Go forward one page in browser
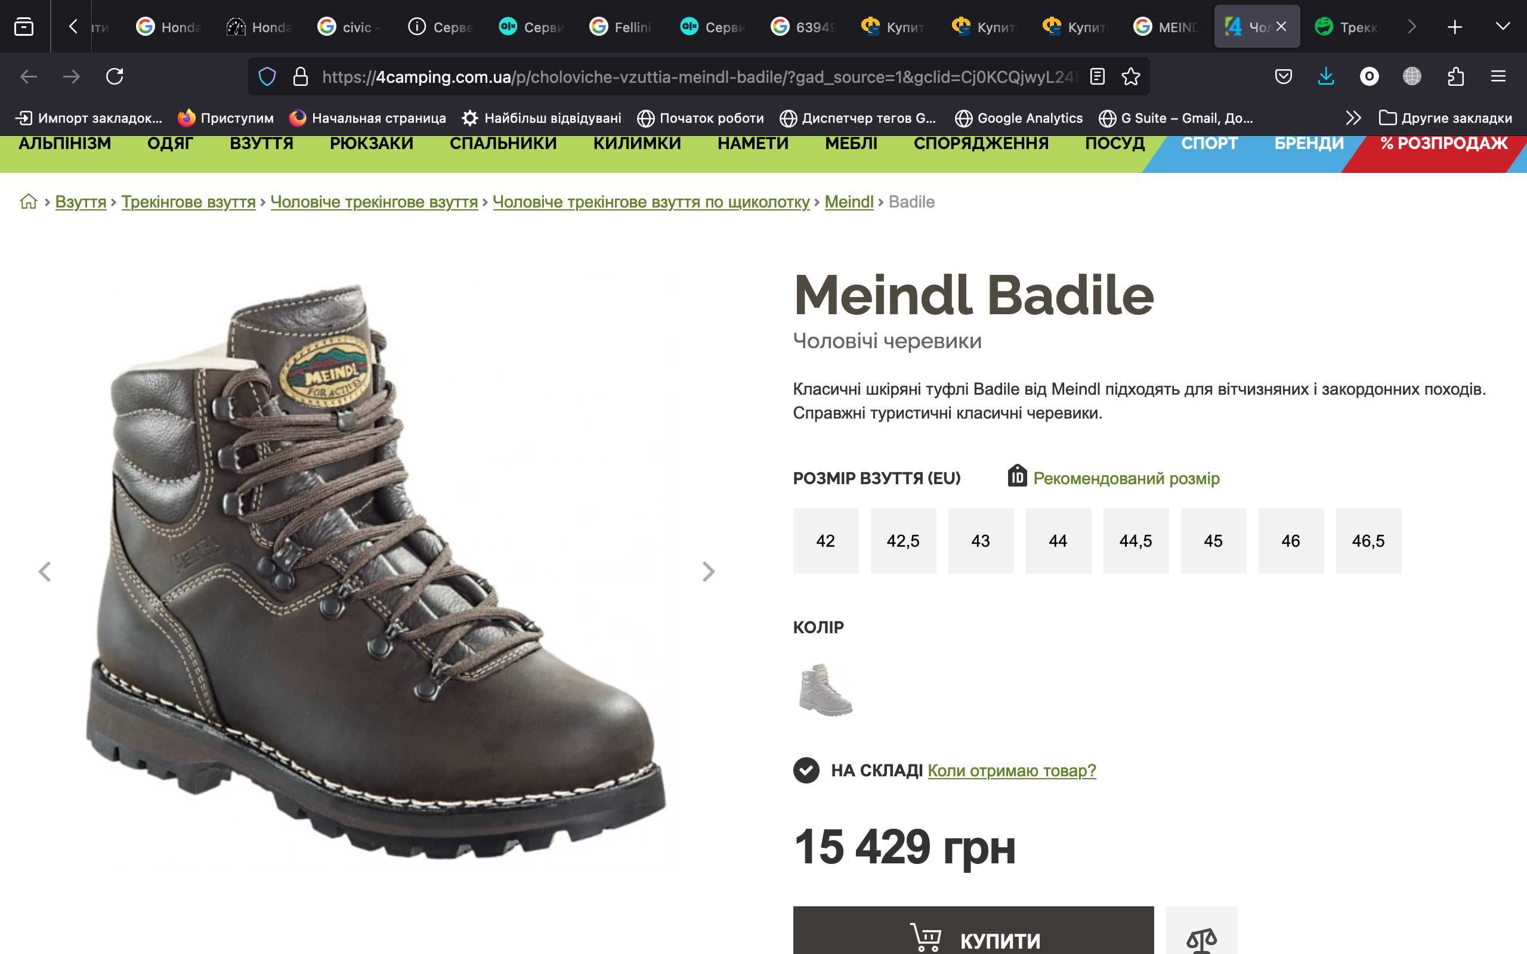Screen dimensions: 1527x954 coord(72,77)
